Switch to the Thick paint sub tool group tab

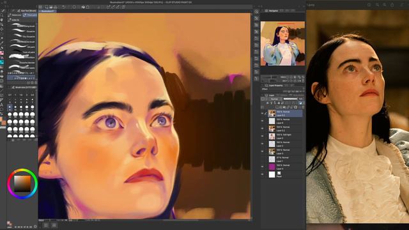click(x=30, y=15)
